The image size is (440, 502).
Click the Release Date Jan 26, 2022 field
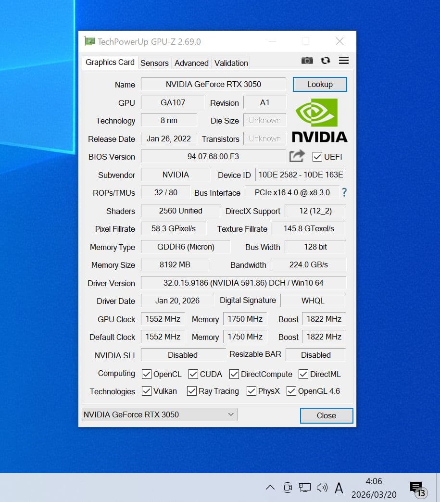click(x=169, y=138)
